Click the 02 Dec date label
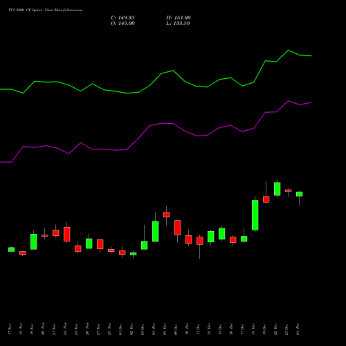 [x=131, y=329]
